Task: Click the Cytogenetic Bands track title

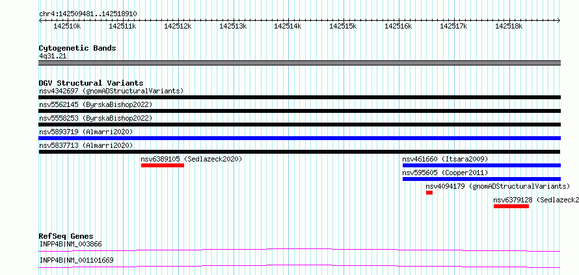Action: [x=77, y=48]
